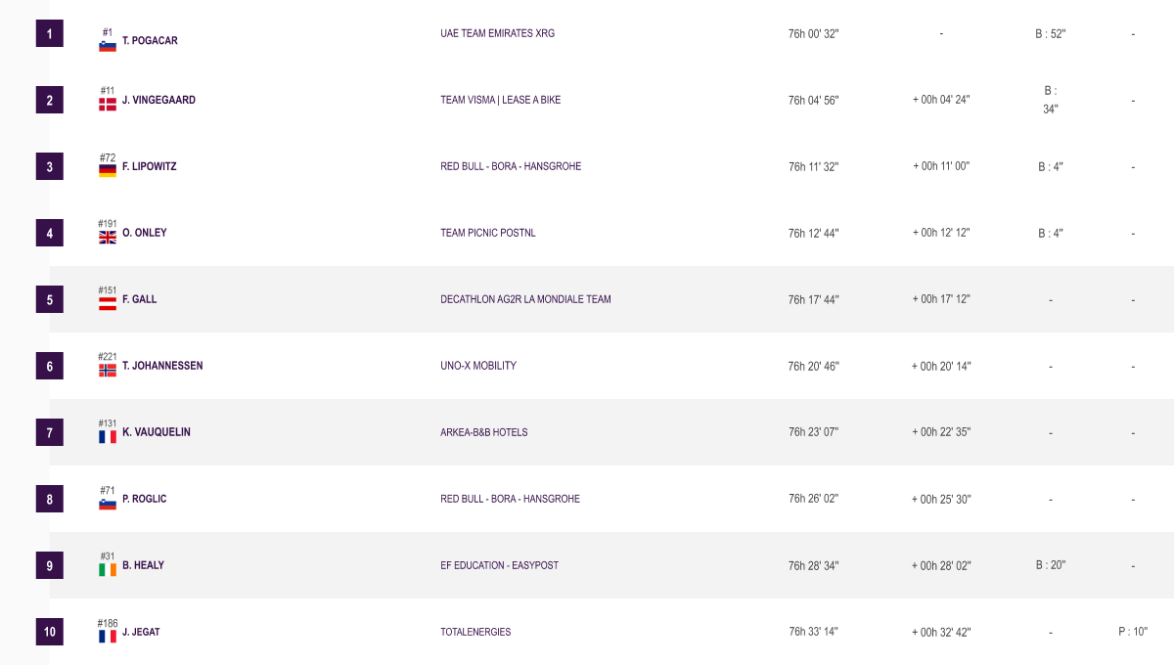Click the French flag beside K. Vauquelin
This screenshot has width=1174, height=665.
tap(108, 436)
